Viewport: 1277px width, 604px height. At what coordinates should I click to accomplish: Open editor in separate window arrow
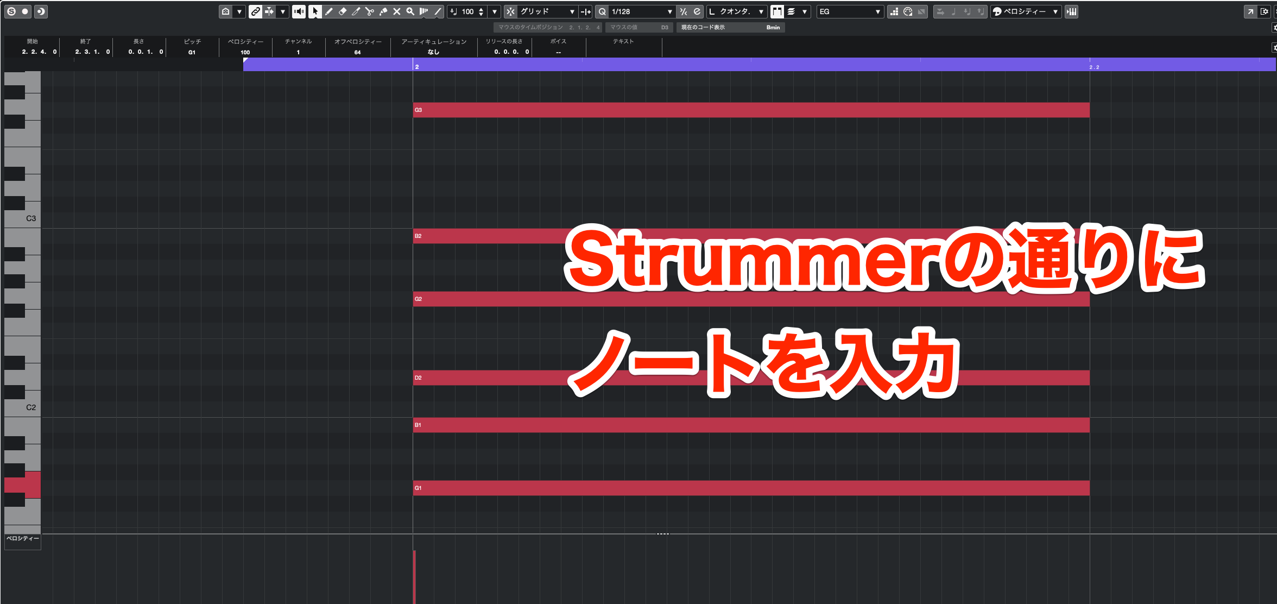(1250, 11)
